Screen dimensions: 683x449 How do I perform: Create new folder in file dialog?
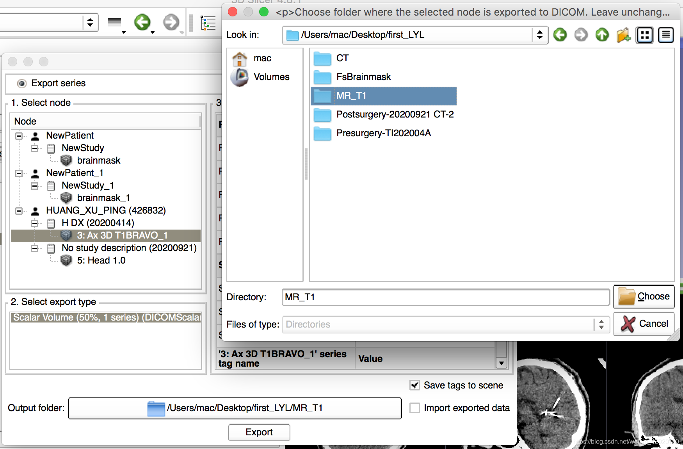point(623,35)
